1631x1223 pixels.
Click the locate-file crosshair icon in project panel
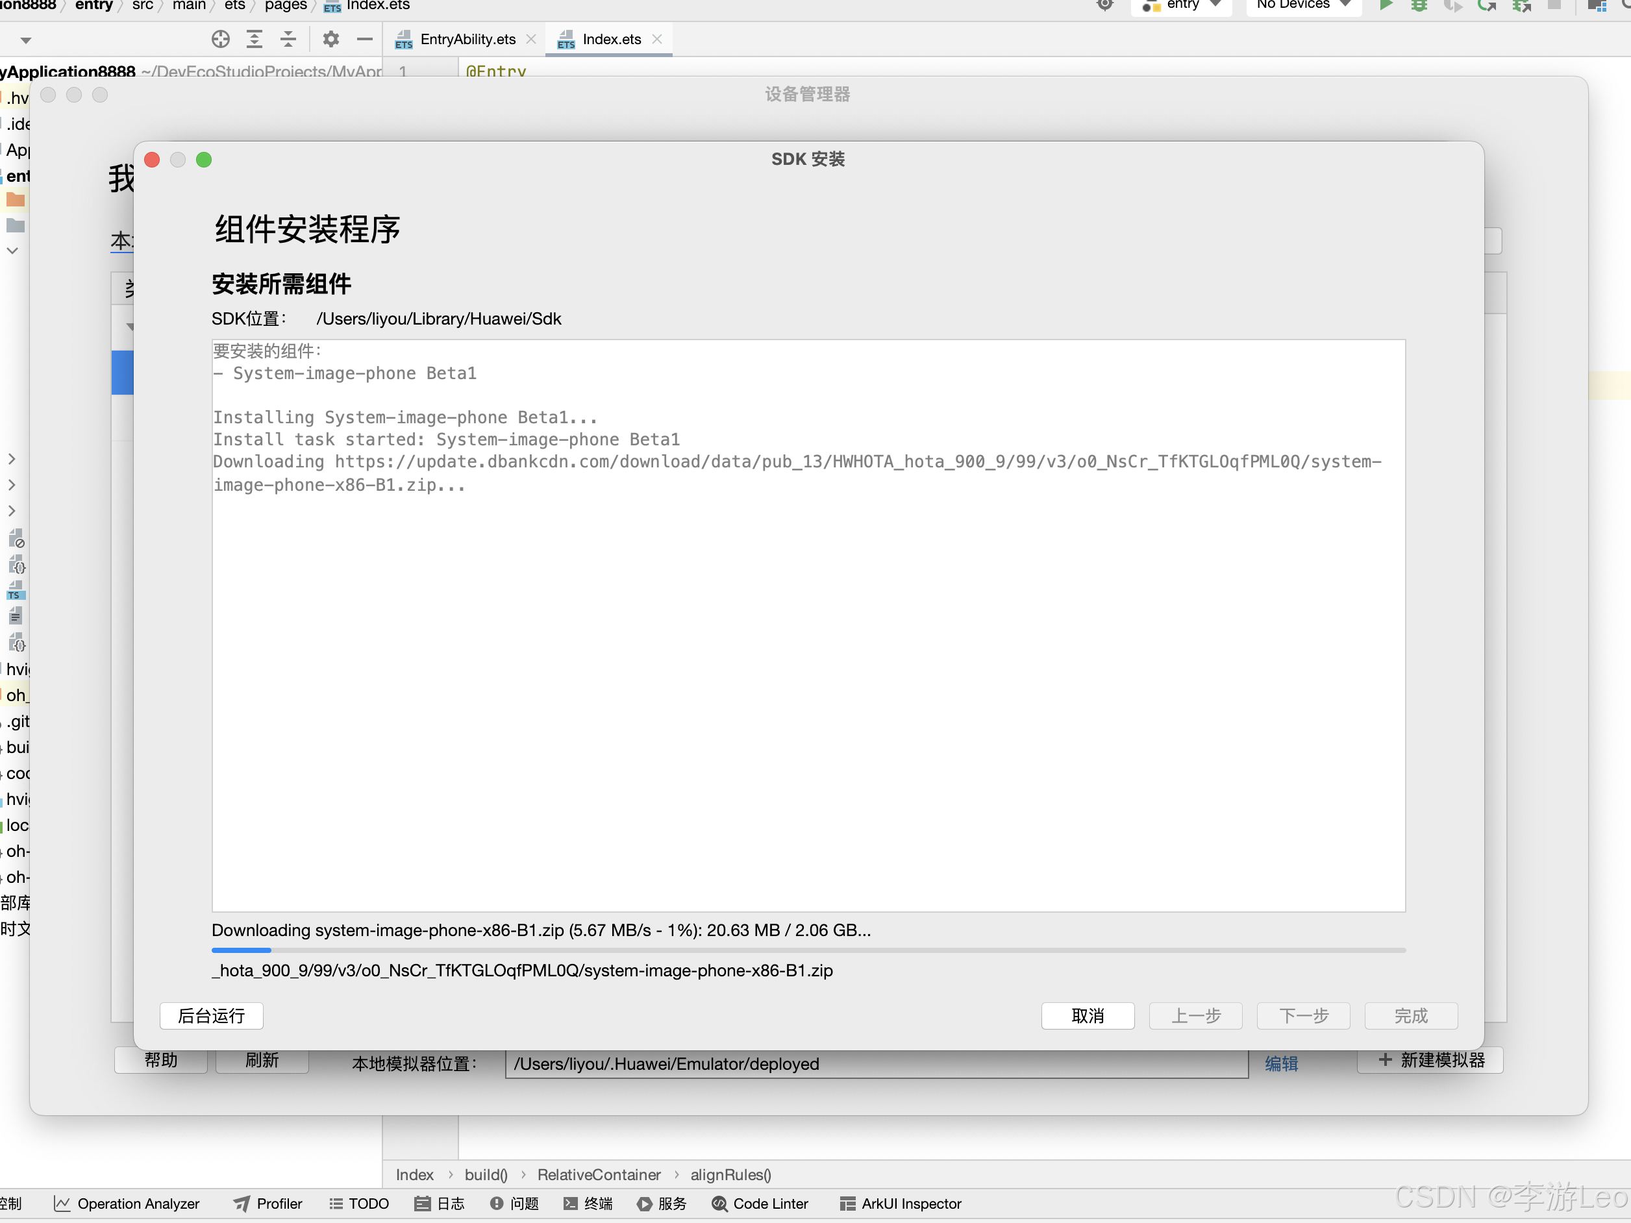pos(221,39)
